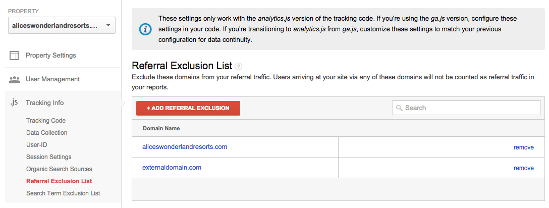Remove the externaldomain.com exclusion
Image resolution: width=549 pixels, height=208 pixels.
(x=523, y=168)
